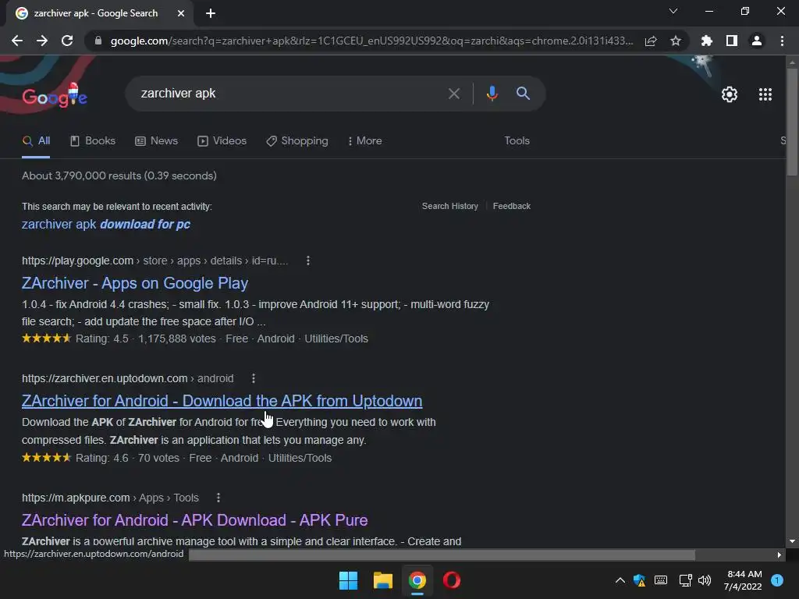
Task: Switch to the Shopping tab
Action: (297, 141)
